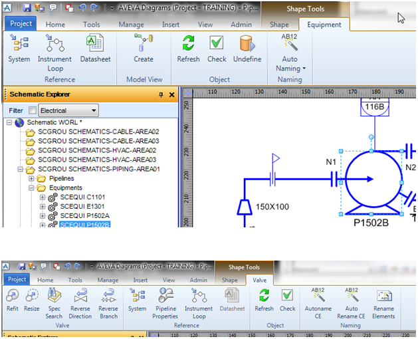Viewport: 418px width, 339px height.
Task: Click greyed Datasheet in Valve ribbon
Action: (x=232, y=296)
